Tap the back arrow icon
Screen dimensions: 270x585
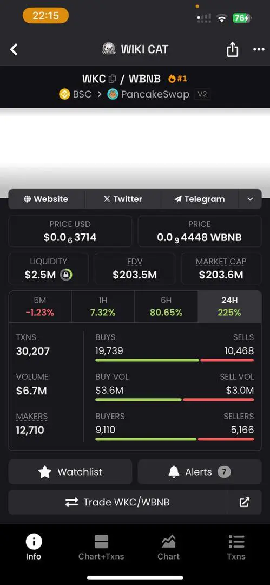pyautogui.click(x=14, y=49)
